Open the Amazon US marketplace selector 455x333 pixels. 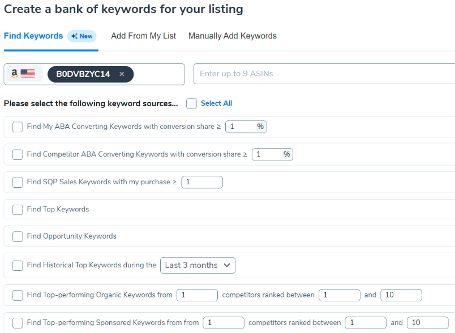point(23,73)
